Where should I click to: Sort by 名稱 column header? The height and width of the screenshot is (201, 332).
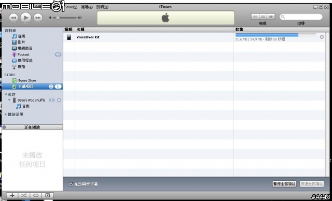tap(155, 30)
